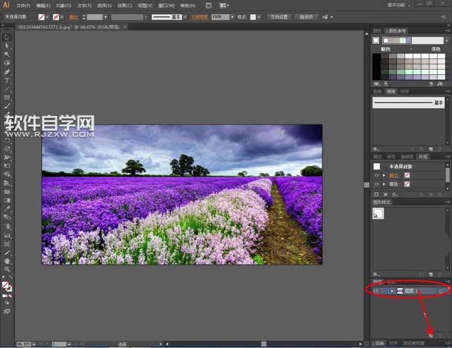Screen dimensions: 452x348
Task: Click the 首选项 button
Action: click(305, 17)
